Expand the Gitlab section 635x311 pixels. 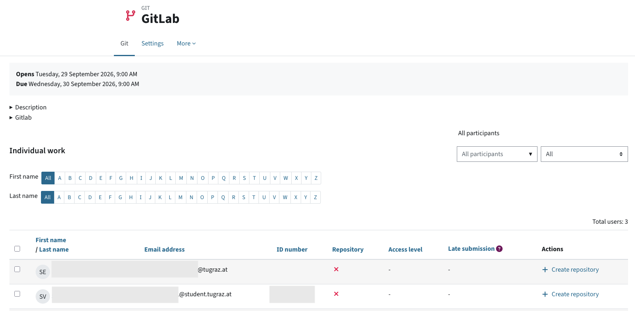[20, 118]
